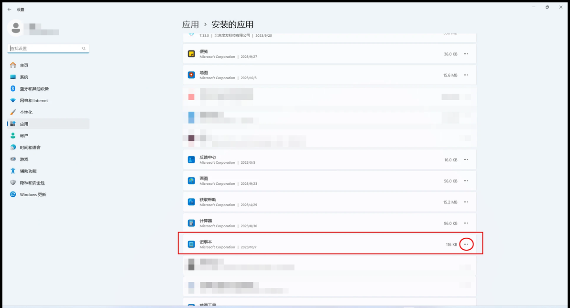570x308 pixels.
Task: Click the 记事本 notepad app icon
Action: (x=191, y=244)
